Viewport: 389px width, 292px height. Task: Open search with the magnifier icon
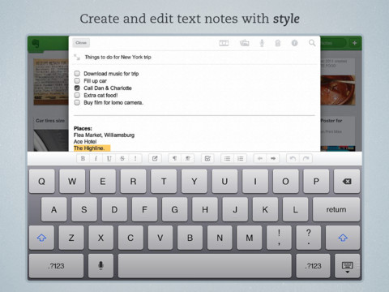(x=312, y=43)
